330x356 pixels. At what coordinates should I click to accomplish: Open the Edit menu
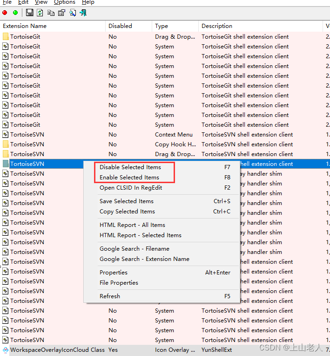pyautogui.click(x=23, y=2)
